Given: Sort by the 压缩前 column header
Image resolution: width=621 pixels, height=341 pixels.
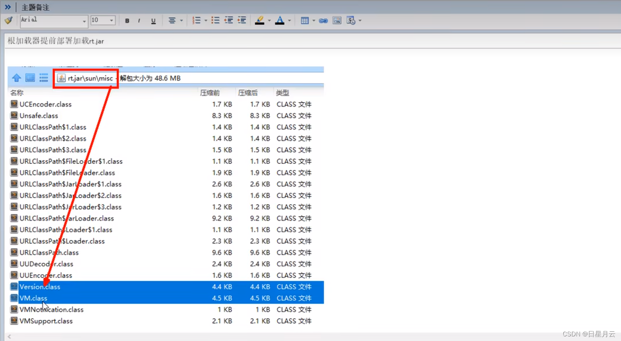Looking at the screenshot, I should tap(210, 93).
